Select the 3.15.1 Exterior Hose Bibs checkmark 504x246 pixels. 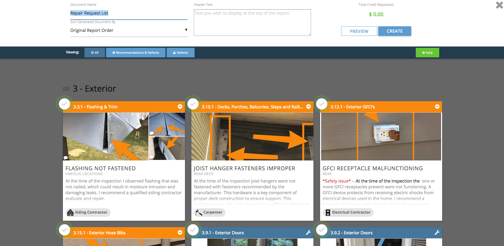coord(64,230)
